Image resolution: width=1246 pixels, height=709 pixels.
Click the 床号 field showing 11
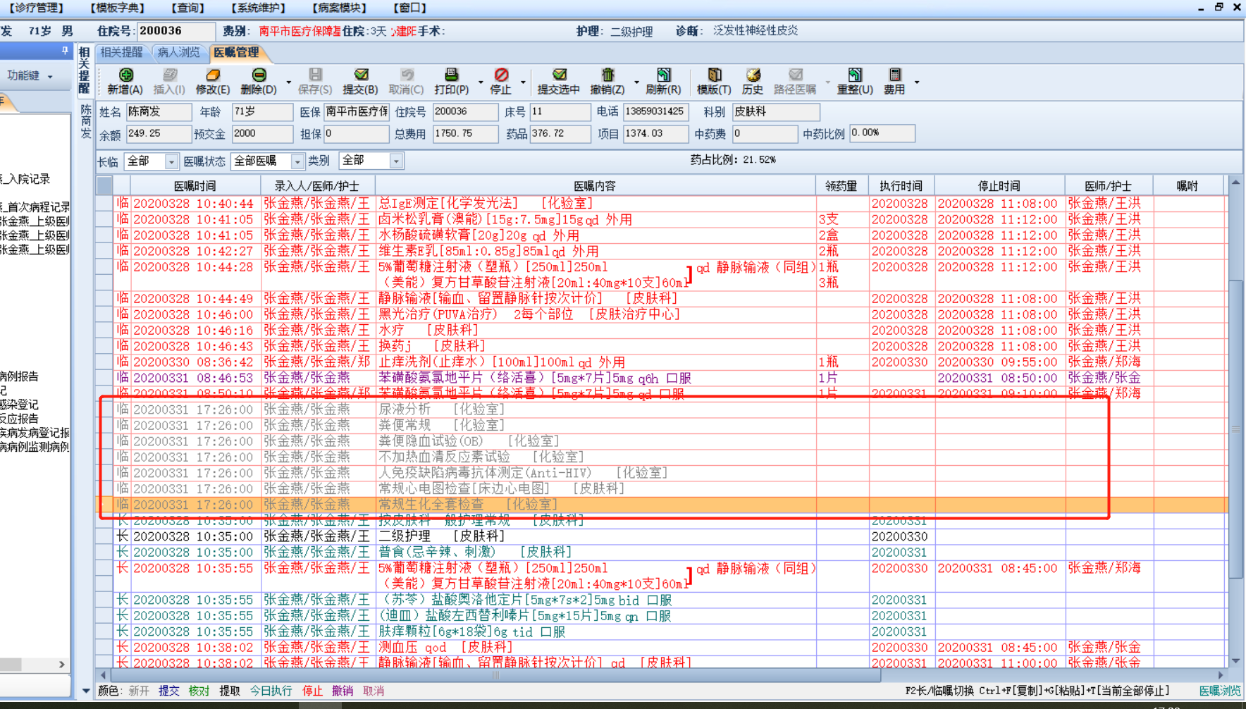[560, 112]
